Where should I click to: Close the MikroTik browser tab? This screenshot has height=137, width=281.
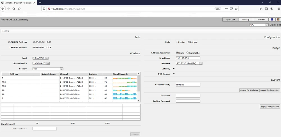click(34, 3)
